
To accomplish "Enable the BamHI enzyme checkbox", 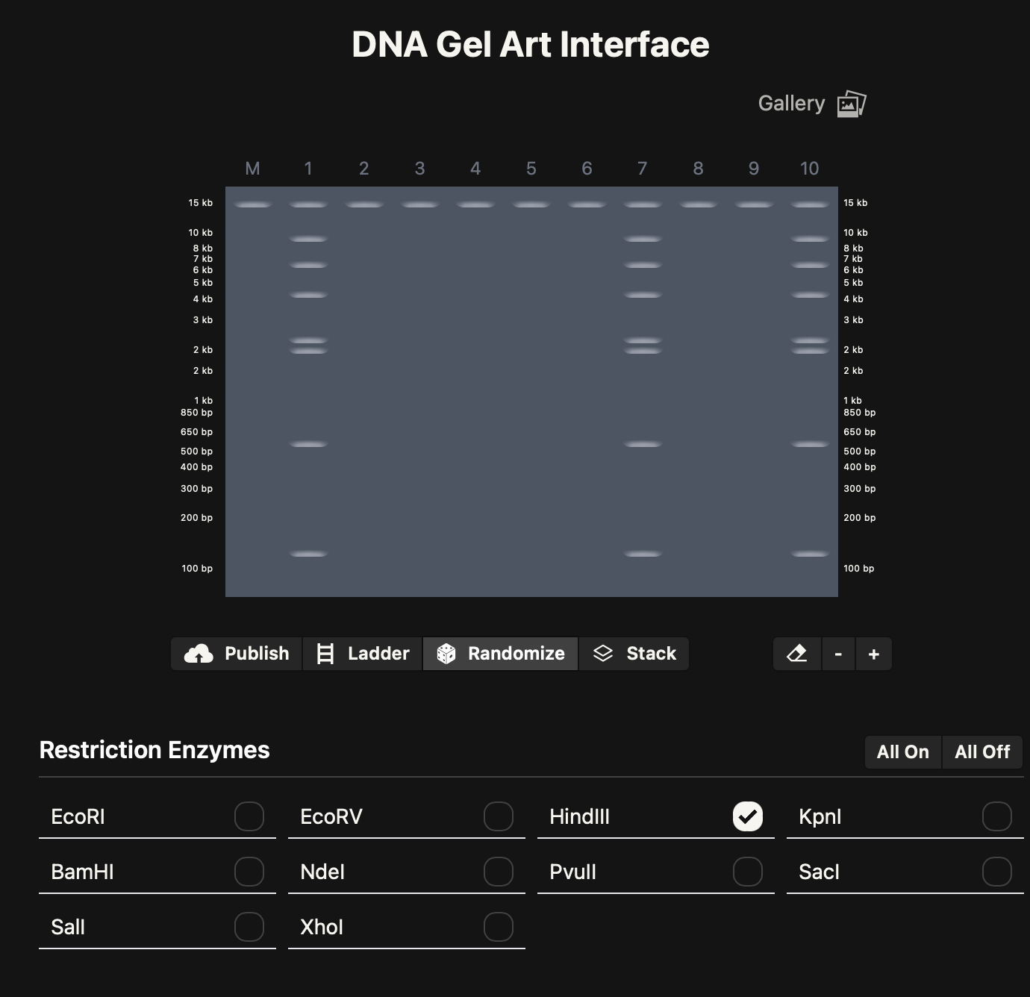I will [x=249, y=872].
